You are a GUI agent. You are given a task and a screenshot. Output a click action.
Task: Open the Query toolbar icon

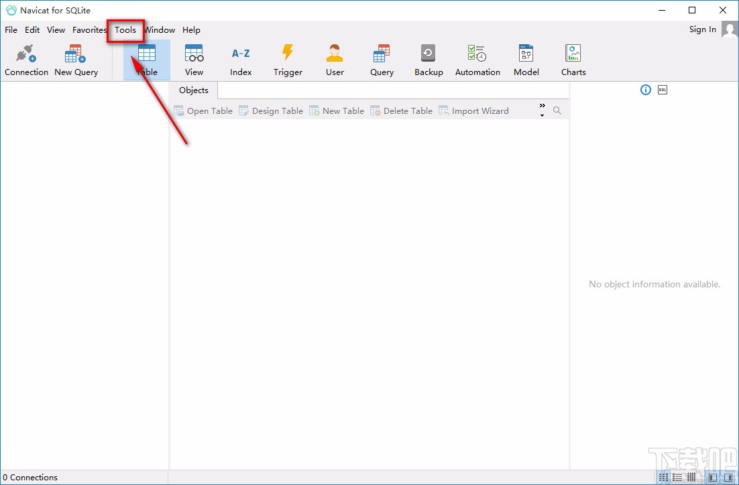(382, 53)
